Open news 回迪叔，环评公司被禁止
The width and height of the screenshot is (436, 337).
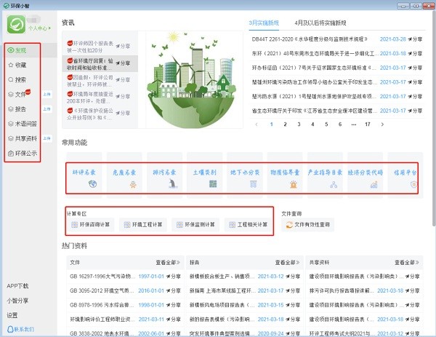(90, 80)
